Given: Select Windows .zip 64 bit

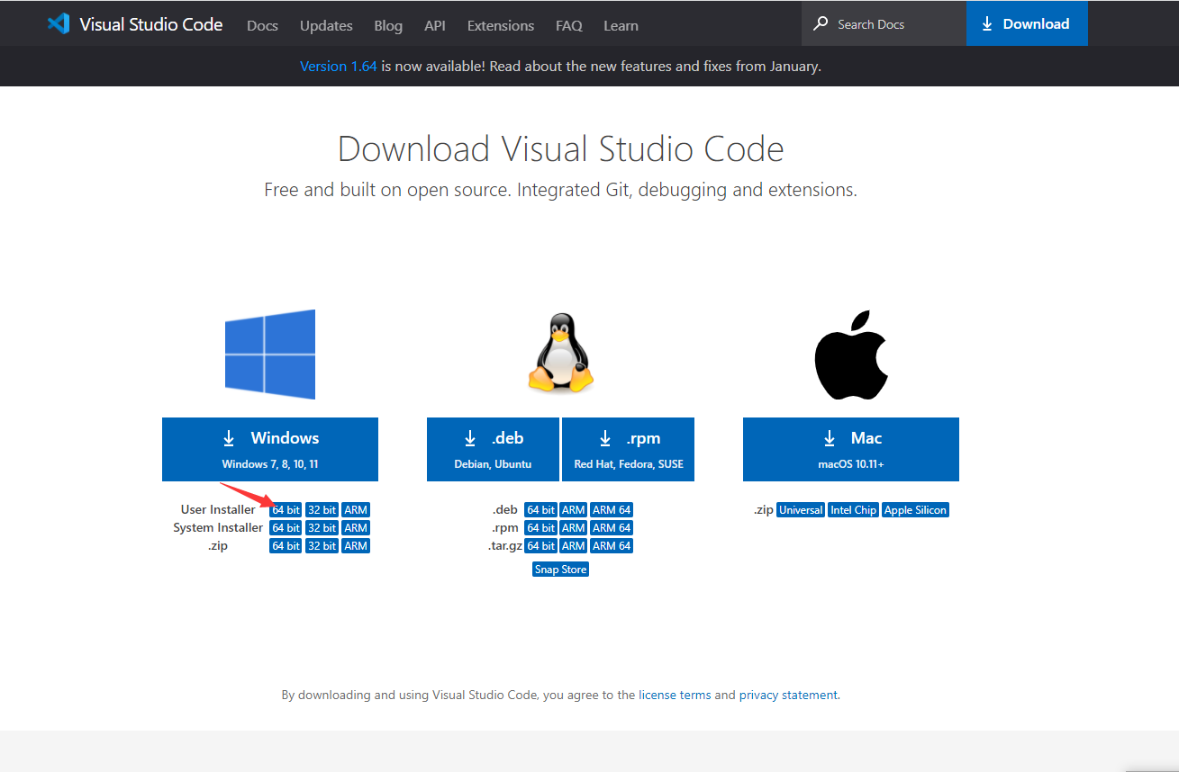Looking at the screenshot, I should (x=286, y=546).
